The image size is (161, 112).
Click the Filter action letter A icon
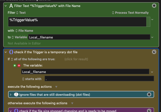pyautogui.click(x=11, y=6)
